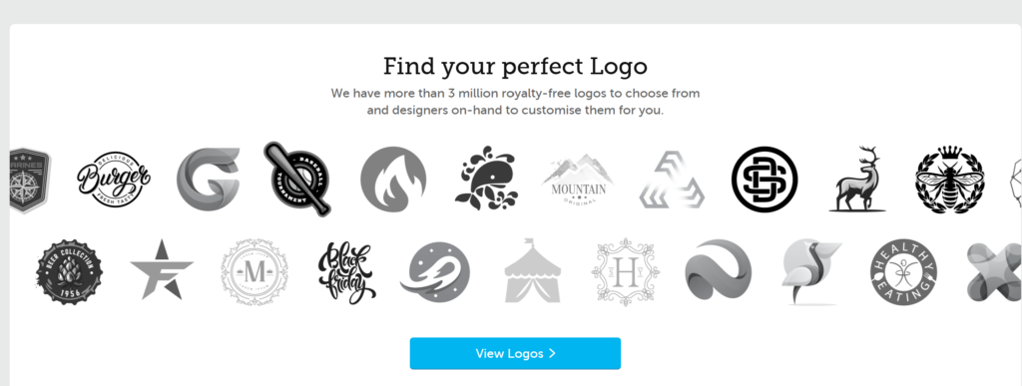
Task: Select the comet circle logo
Action: coord(435,272)
